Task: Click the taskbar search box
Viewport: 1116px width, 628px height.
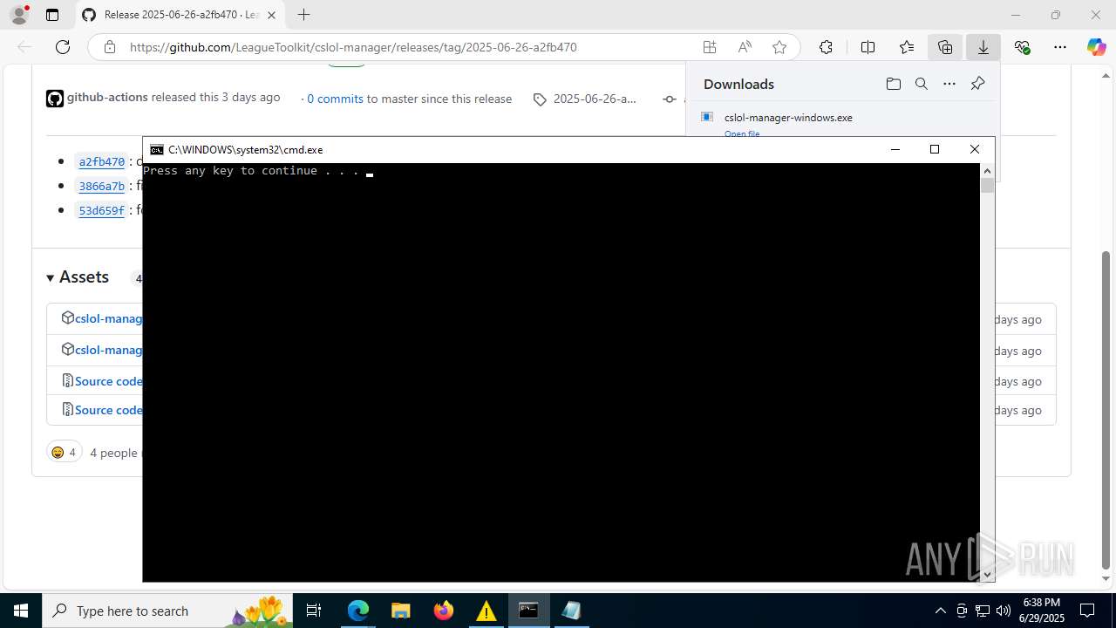Action: [167, 611]
